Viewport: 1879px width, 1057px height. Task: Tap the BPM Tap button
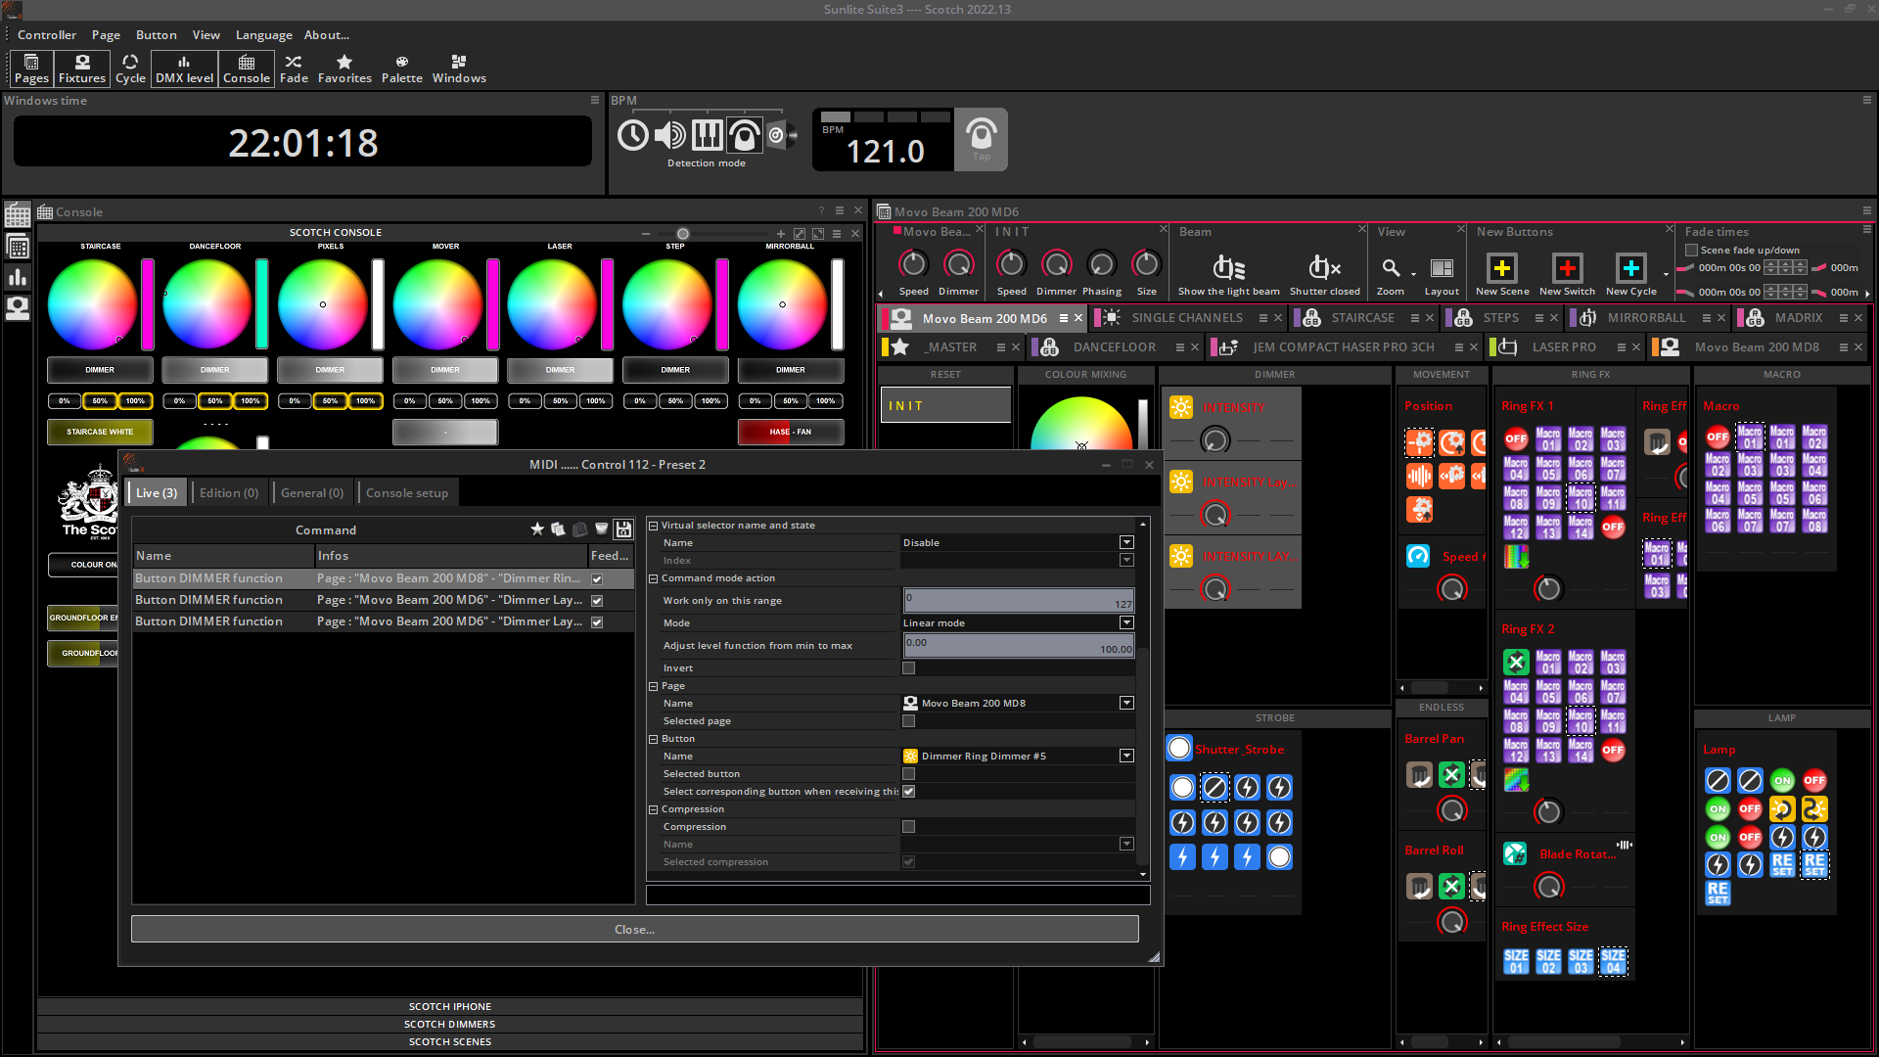click(x=981, y=139)
